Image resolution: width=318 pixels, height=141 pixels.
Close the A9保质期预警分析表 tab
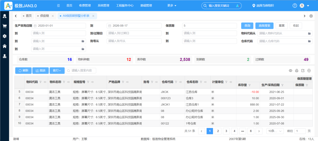(93, 16)
